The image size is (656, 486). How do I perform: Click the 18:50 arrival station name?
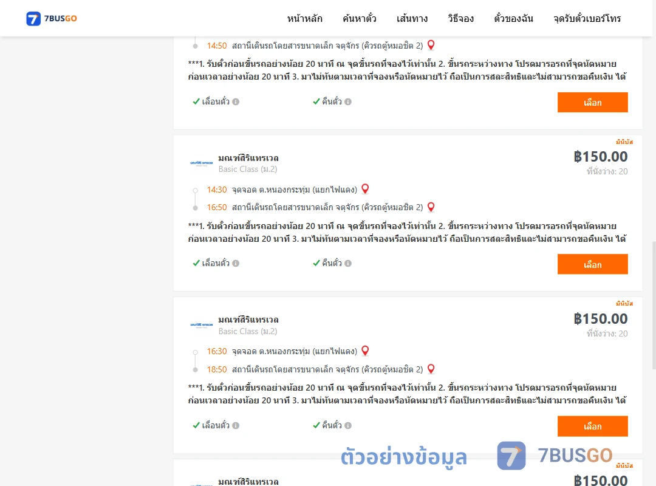tap(327, 369)
